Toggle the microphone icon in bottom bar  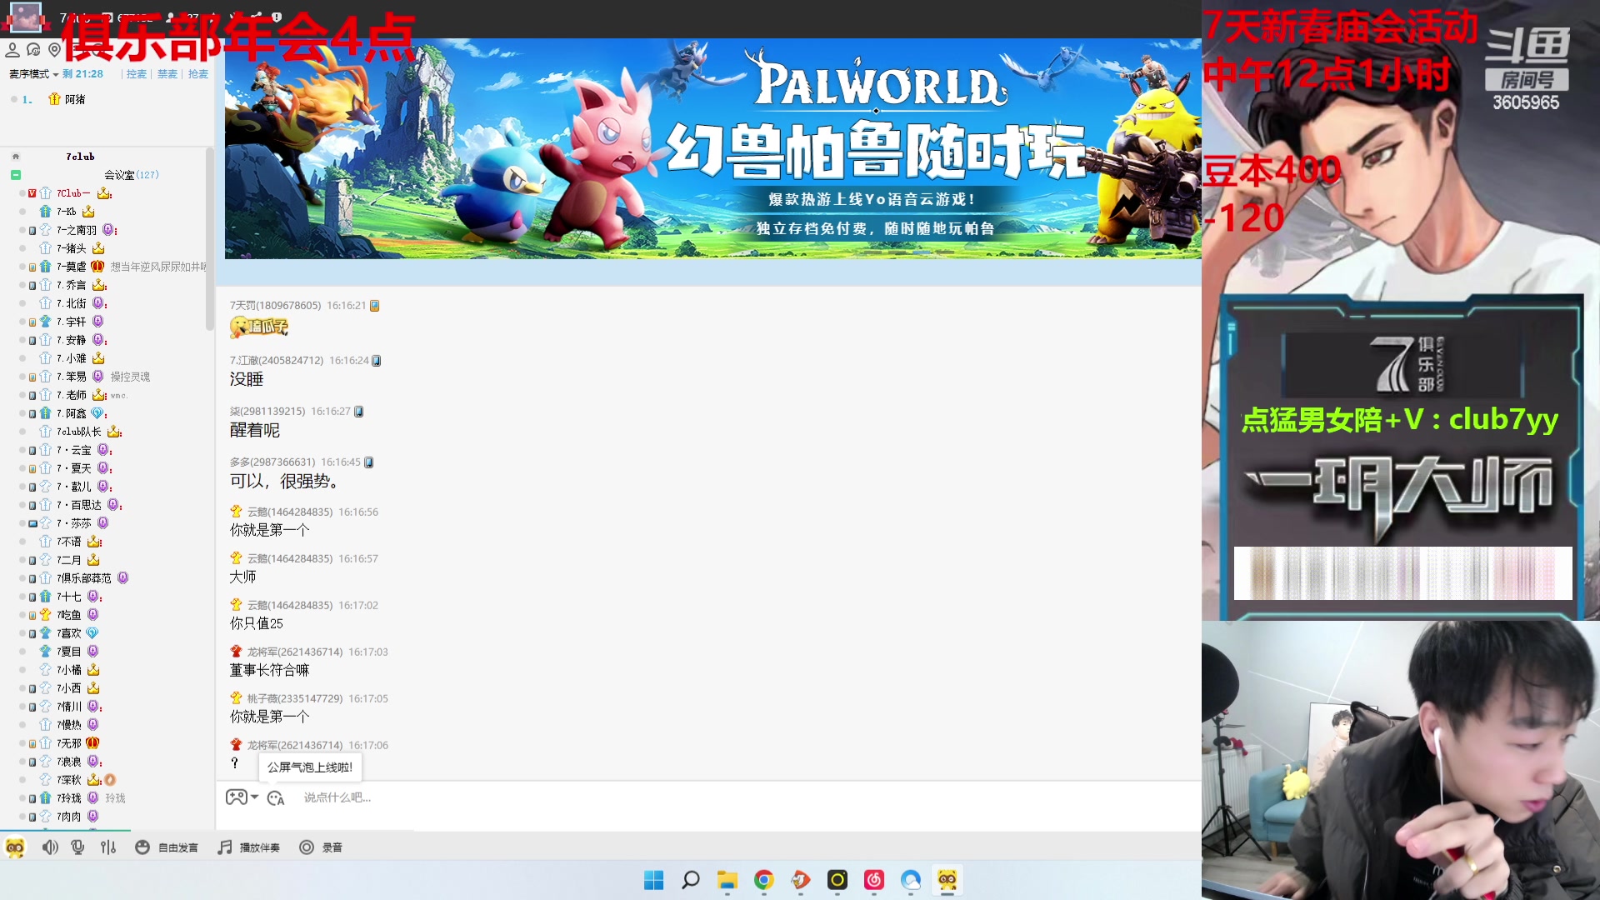tap(78, 847)
